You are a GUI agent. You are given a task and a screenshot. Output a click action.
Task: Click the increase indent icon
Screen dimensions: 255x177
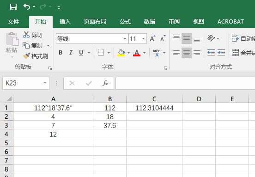(x=221, y=53)
